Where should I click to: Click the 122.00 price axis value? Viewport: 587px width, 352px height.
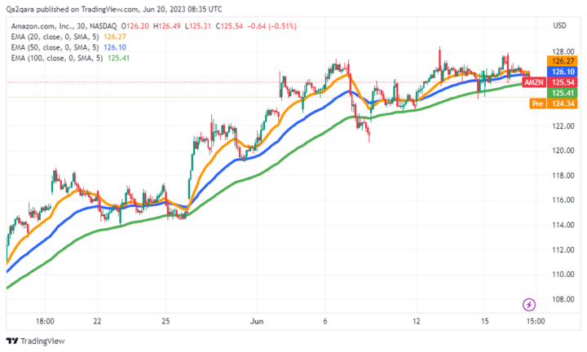pos(563,126)
